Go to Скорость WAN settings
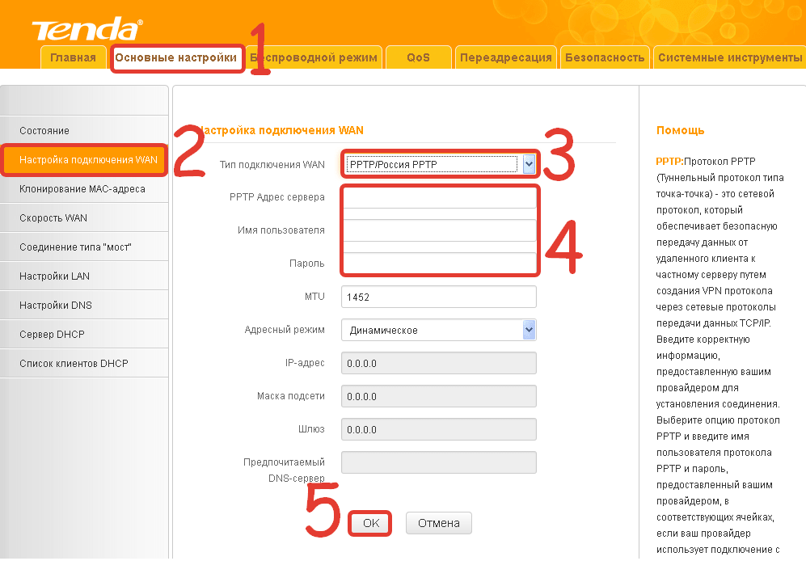This screenshot has height=561, width=806. pyautogui.click(x=53, y=217)
